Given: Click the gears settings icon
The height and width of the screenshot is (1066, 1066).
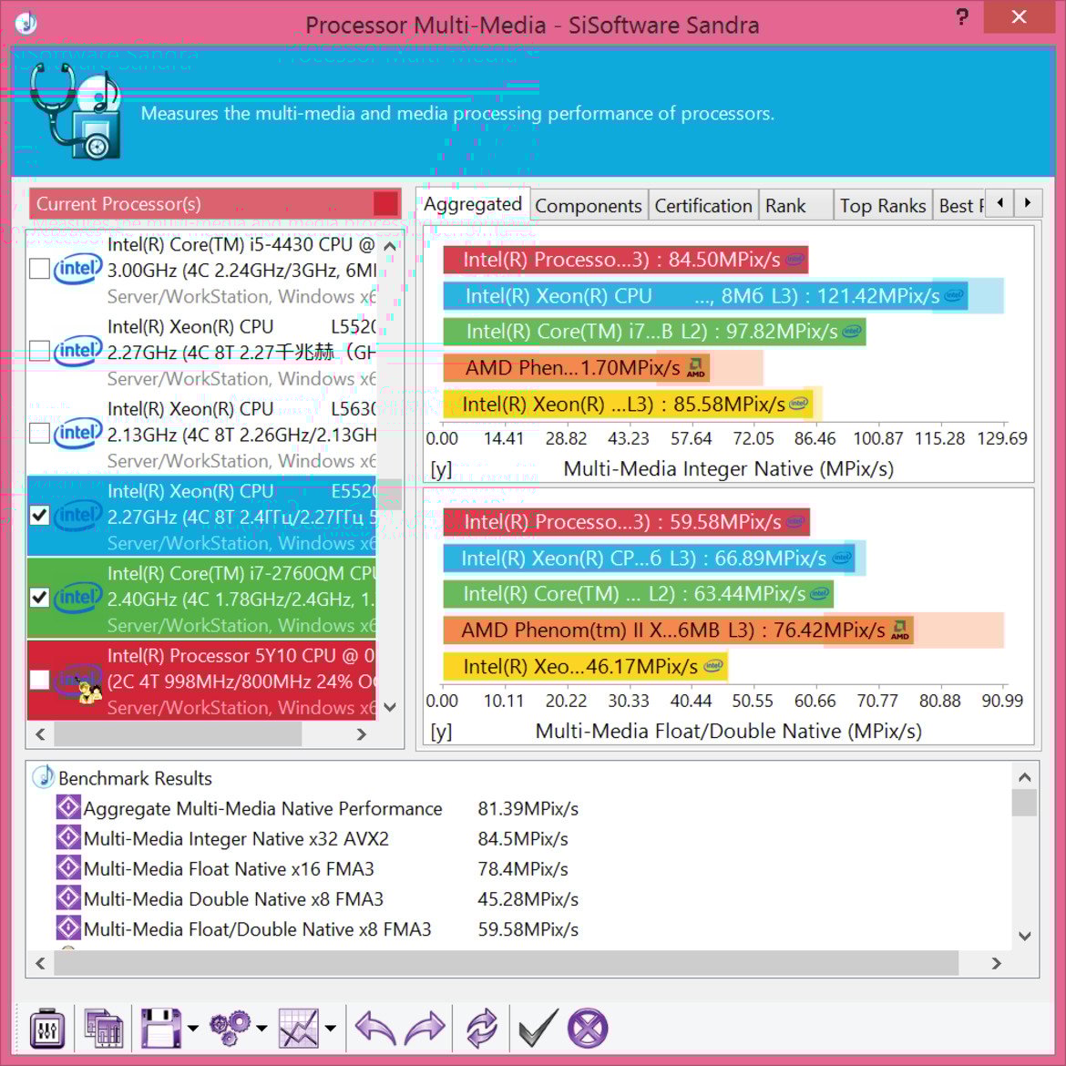Looking at the screenshot, I should (x=230, y=1028).
